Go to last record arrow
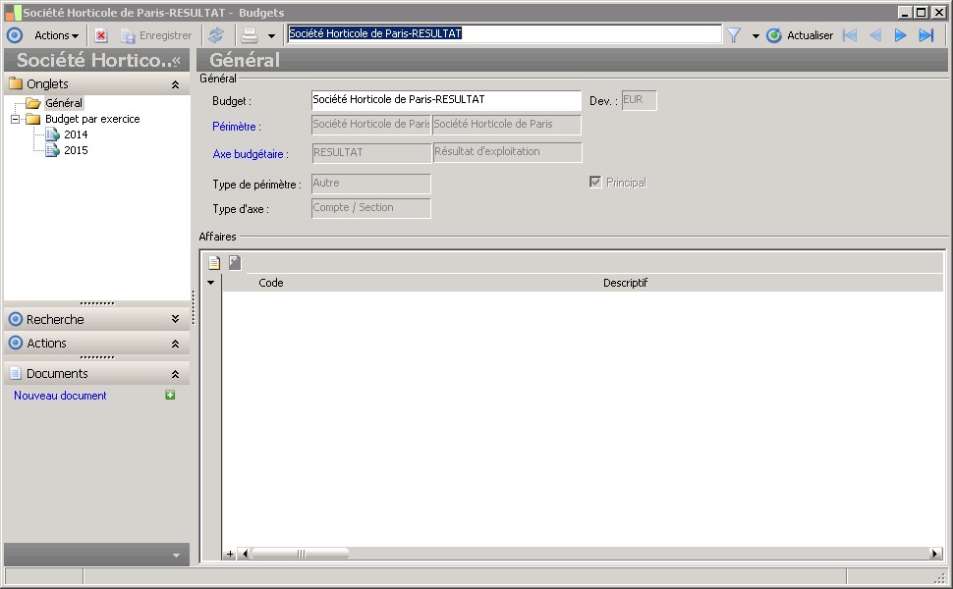The image size is (953, 589). (x=925, y=35)
